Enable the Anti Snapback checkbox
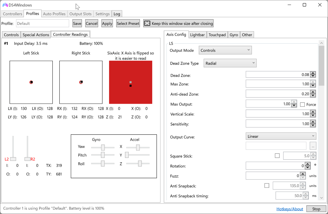This screenshot has width=328, height=214. (267, 186)
